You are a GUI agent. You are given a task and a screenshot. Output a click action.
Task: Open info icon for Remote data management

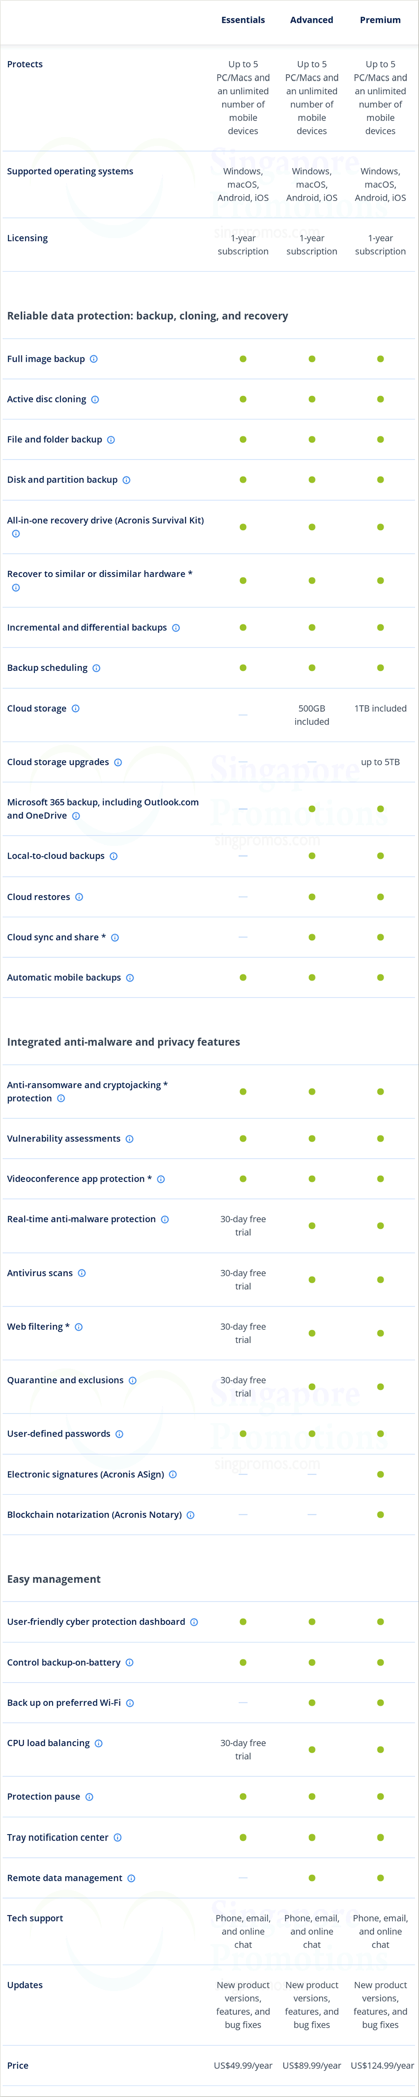(x=131, y=1878)
